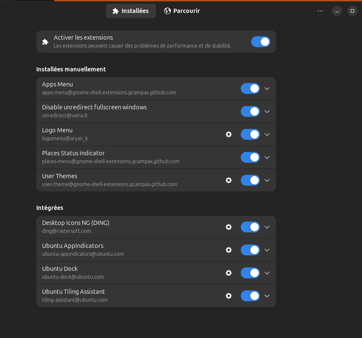
Task: Open Desktop Icons NG settings gear
Action: [x=229, y=227]
